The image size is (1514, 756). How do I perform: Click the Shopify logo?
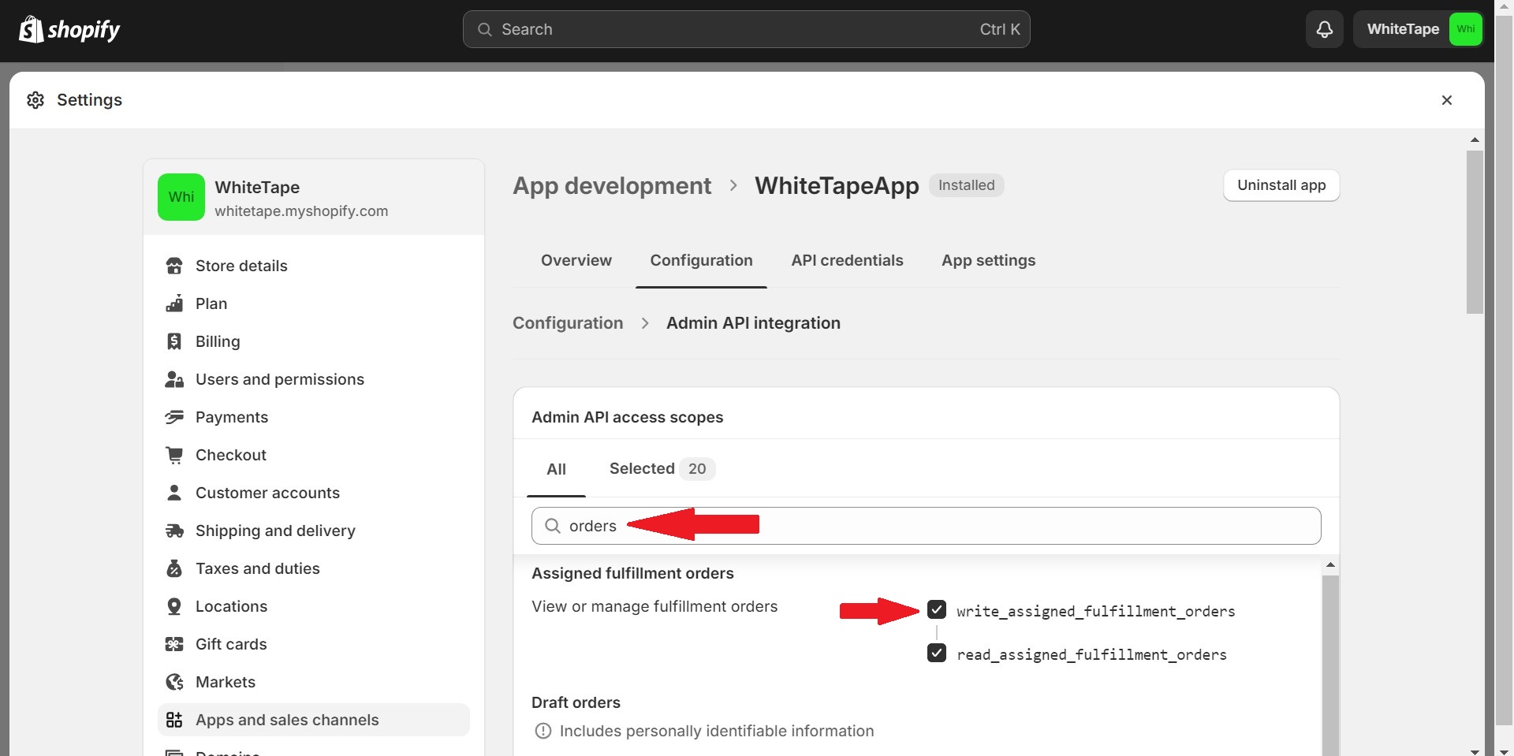click(x=69, y=30)
